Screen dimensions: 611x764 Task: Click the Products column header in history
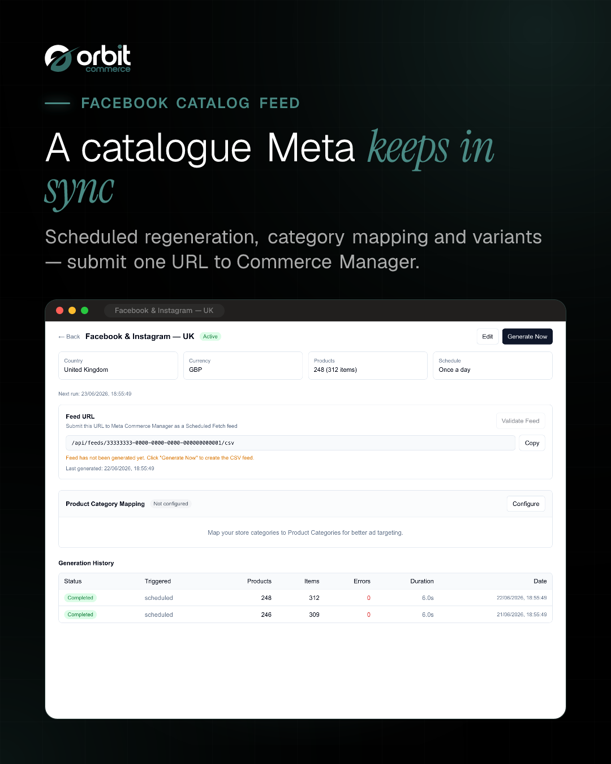tap(259, 581)
